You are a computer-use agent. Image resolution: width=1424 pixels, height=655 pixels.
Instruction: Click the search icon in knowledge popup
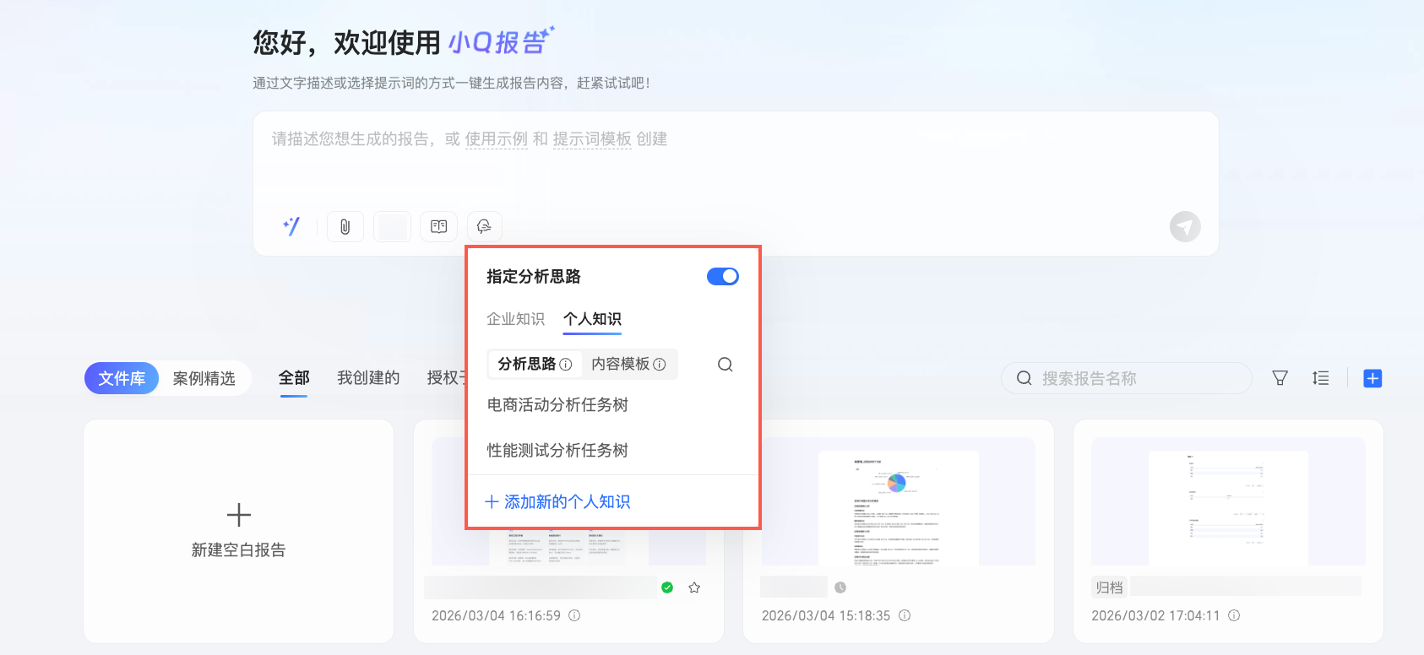click(725, 365)
